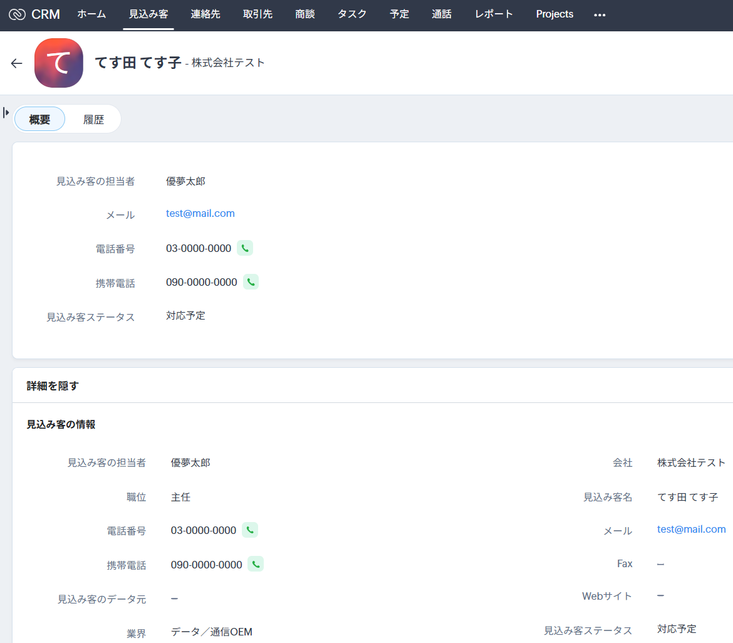Viewport: 733px width, 643px height.
Task: Switch to the 履歴 tab
Action: [x=93, y=119]
